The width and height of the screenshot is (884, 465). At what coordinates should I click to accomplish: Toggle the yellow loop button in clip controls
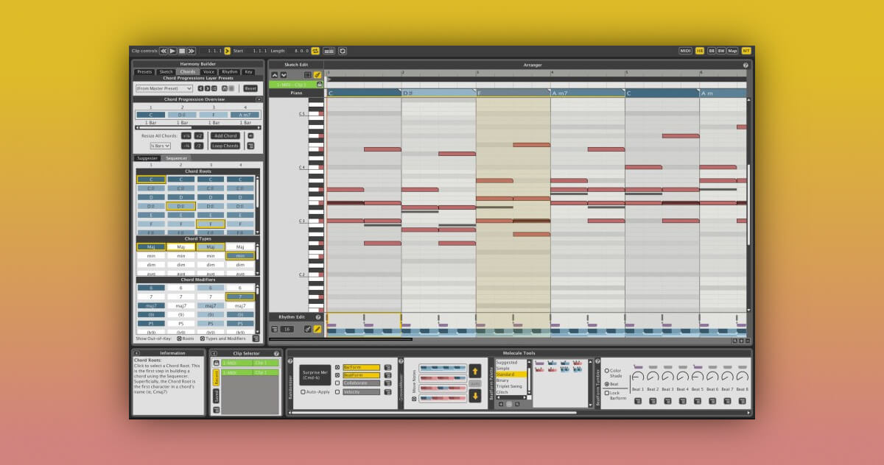pyautogui.click(x=315, y=51)
